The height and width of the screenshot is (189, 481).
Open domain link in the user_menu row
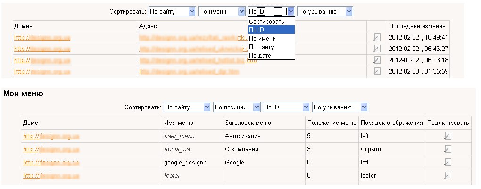tap(51, 136)
